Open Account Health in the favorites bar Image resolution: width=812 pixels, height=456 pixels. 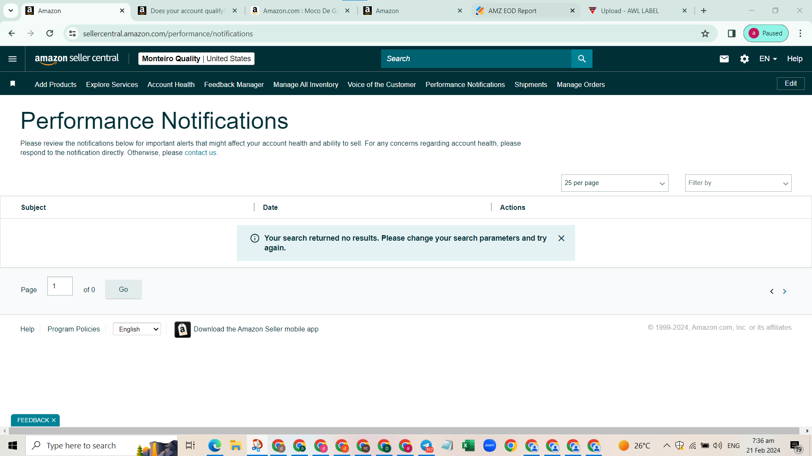point(171,84)
